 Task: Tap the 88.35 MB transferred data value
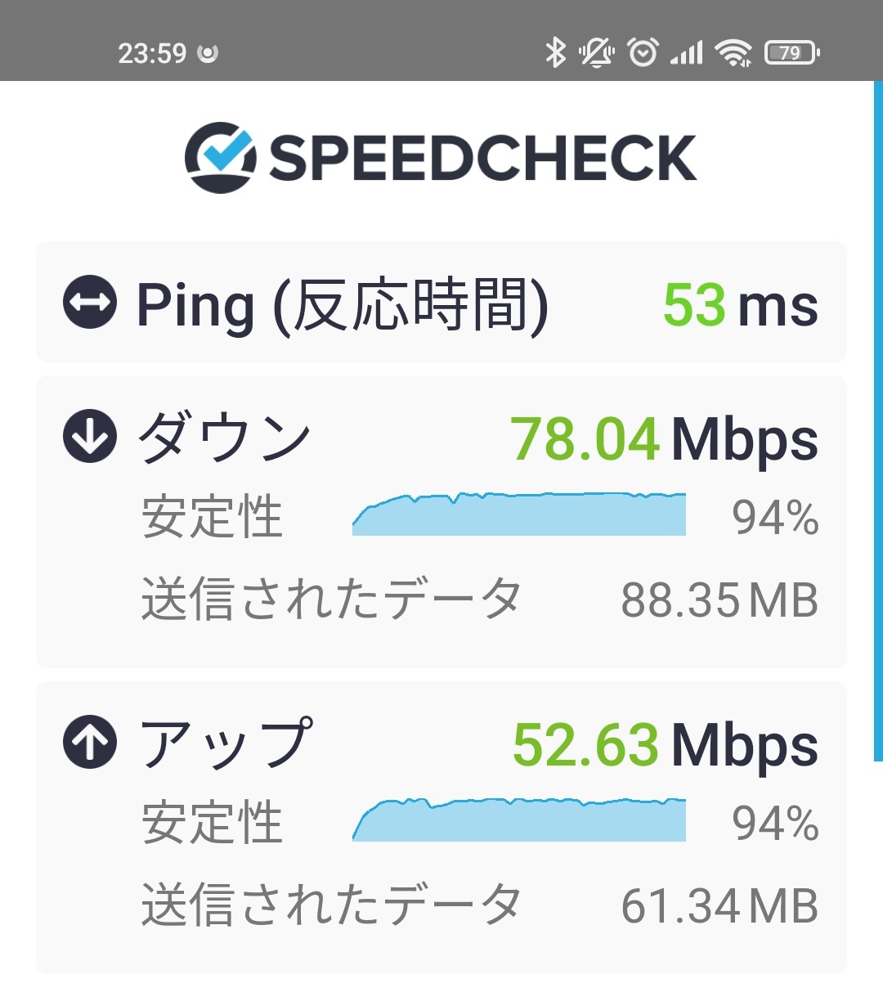pos(719,600)
